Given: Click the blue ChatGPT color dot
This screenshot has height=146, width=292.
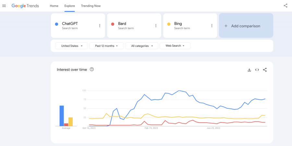Looking at the screenshot, I should click(x=56, y=24).
